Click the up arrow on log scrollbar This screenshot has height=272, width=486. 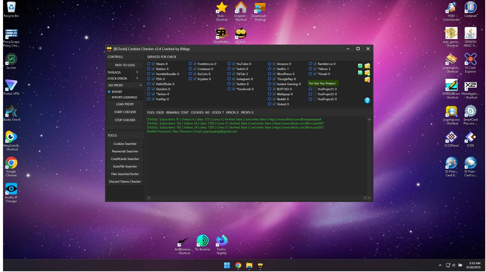369,119
